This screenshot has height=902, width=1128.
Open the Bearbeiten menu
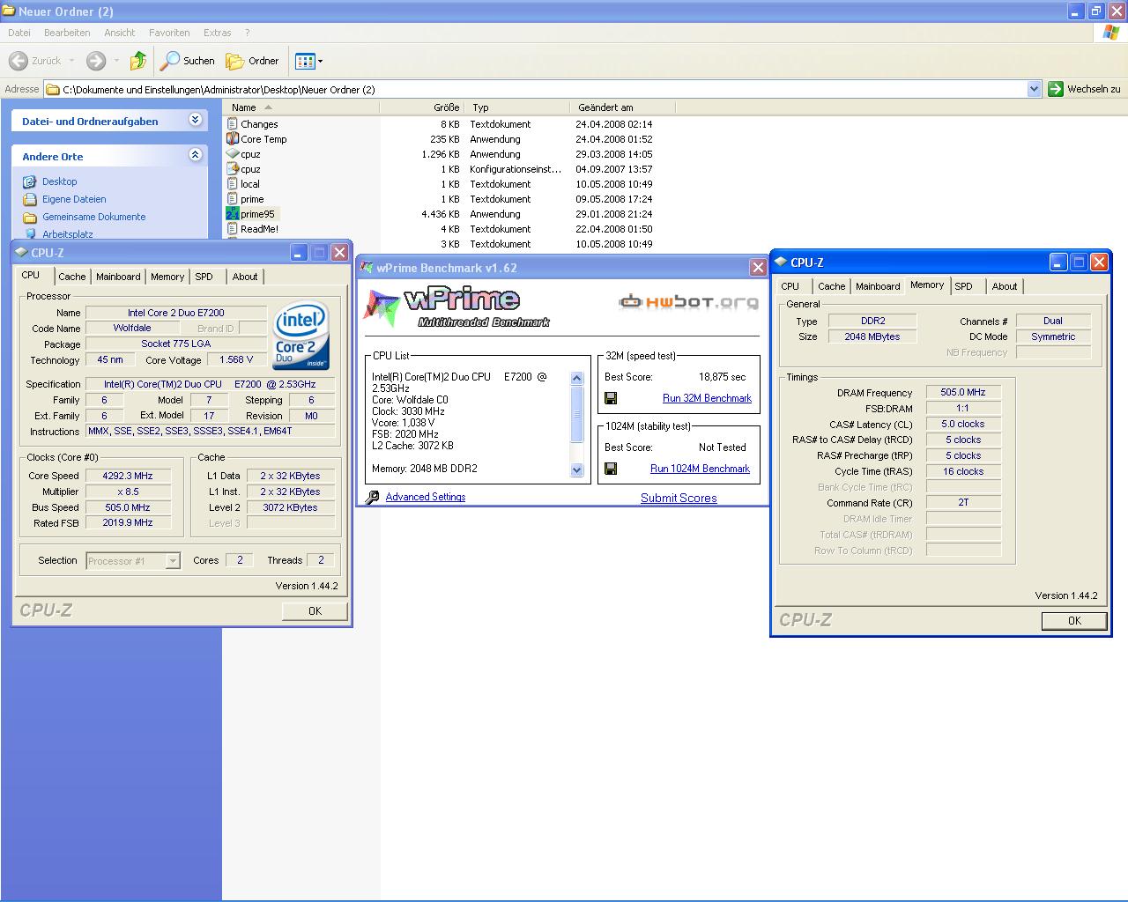tap(67, 33)
